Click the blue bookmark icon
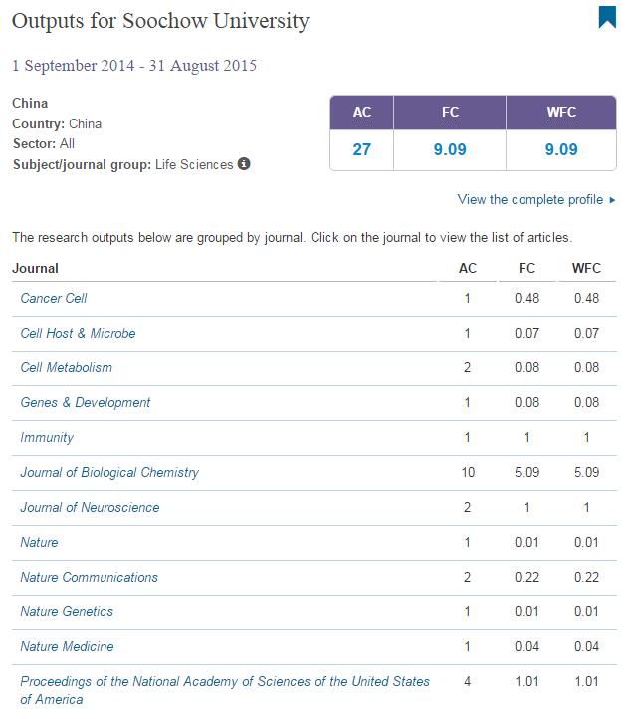The image size is (630, 719). coord(606,18)
